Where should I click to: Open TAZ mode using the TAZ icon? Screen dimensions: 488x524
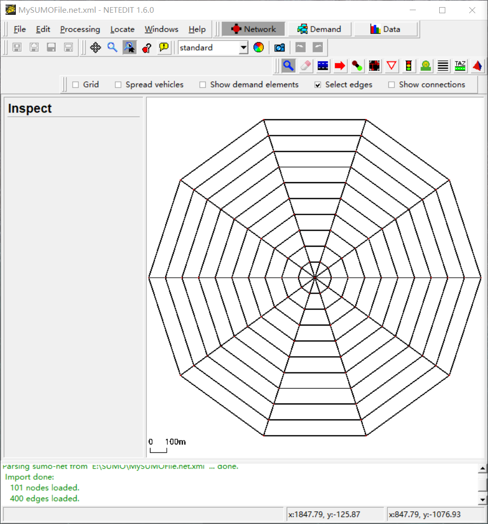click(460, 66)
